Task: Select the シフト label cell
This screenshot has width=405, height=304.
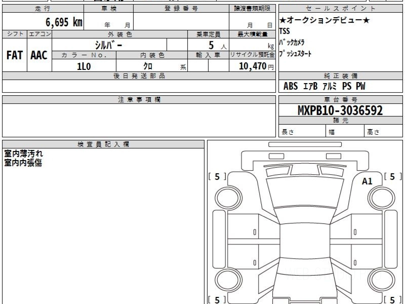Action: 15,34
